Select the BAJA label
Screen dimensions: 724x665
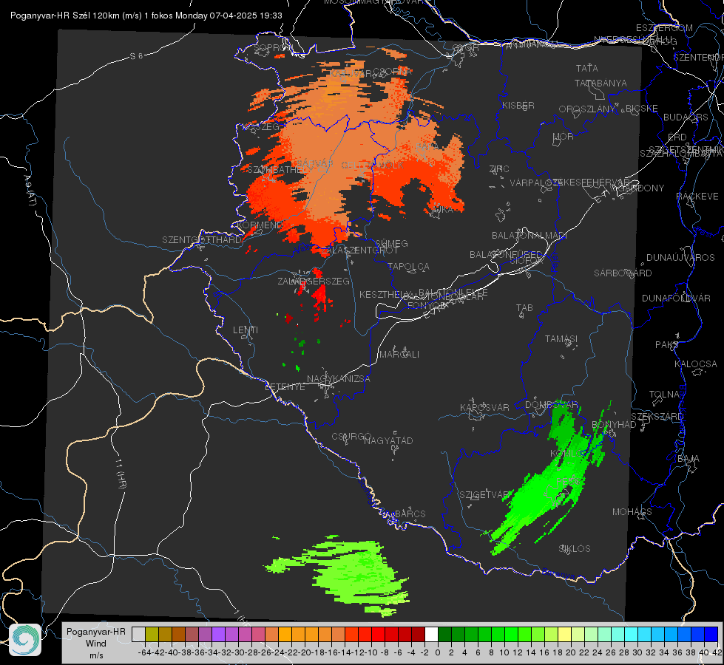point(689,459)
